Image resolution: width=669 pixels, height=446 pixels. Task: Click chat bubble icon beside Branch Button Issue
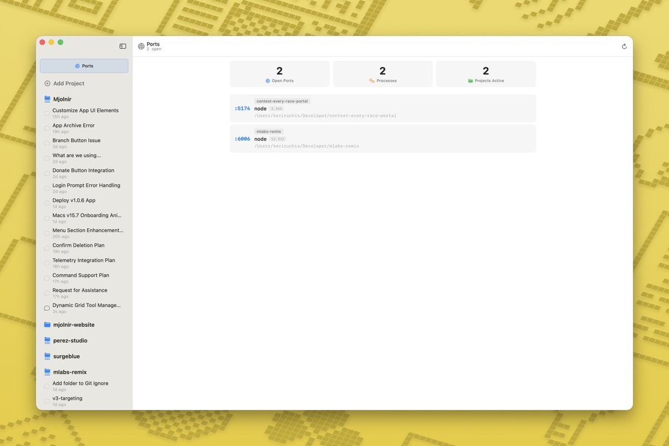[x=47, y=144]
